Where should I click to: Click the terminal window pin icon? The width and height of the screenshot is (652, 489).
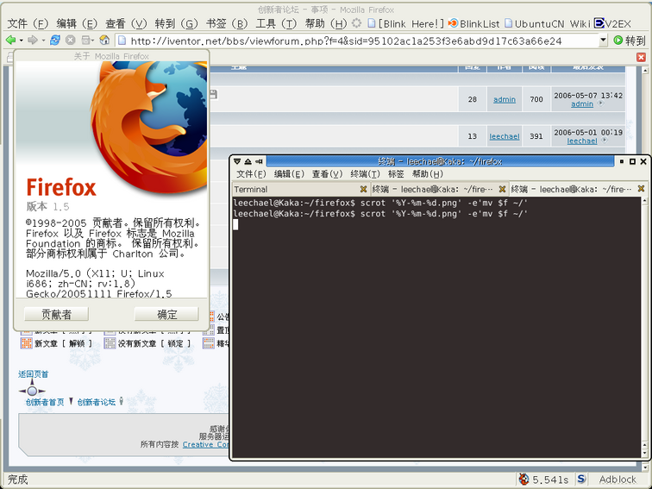pos(259,161)
